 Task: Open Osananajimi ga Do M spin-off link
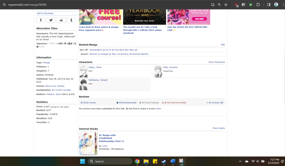[113, 50]
